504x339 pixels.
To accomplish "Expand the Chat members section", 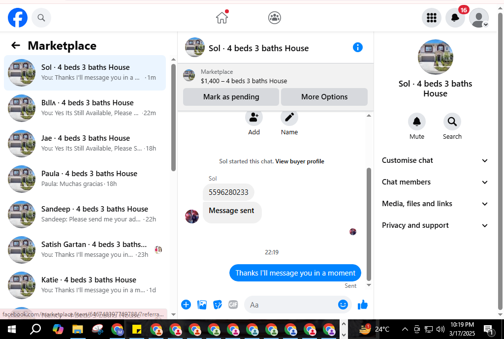I will click(435, 182).
